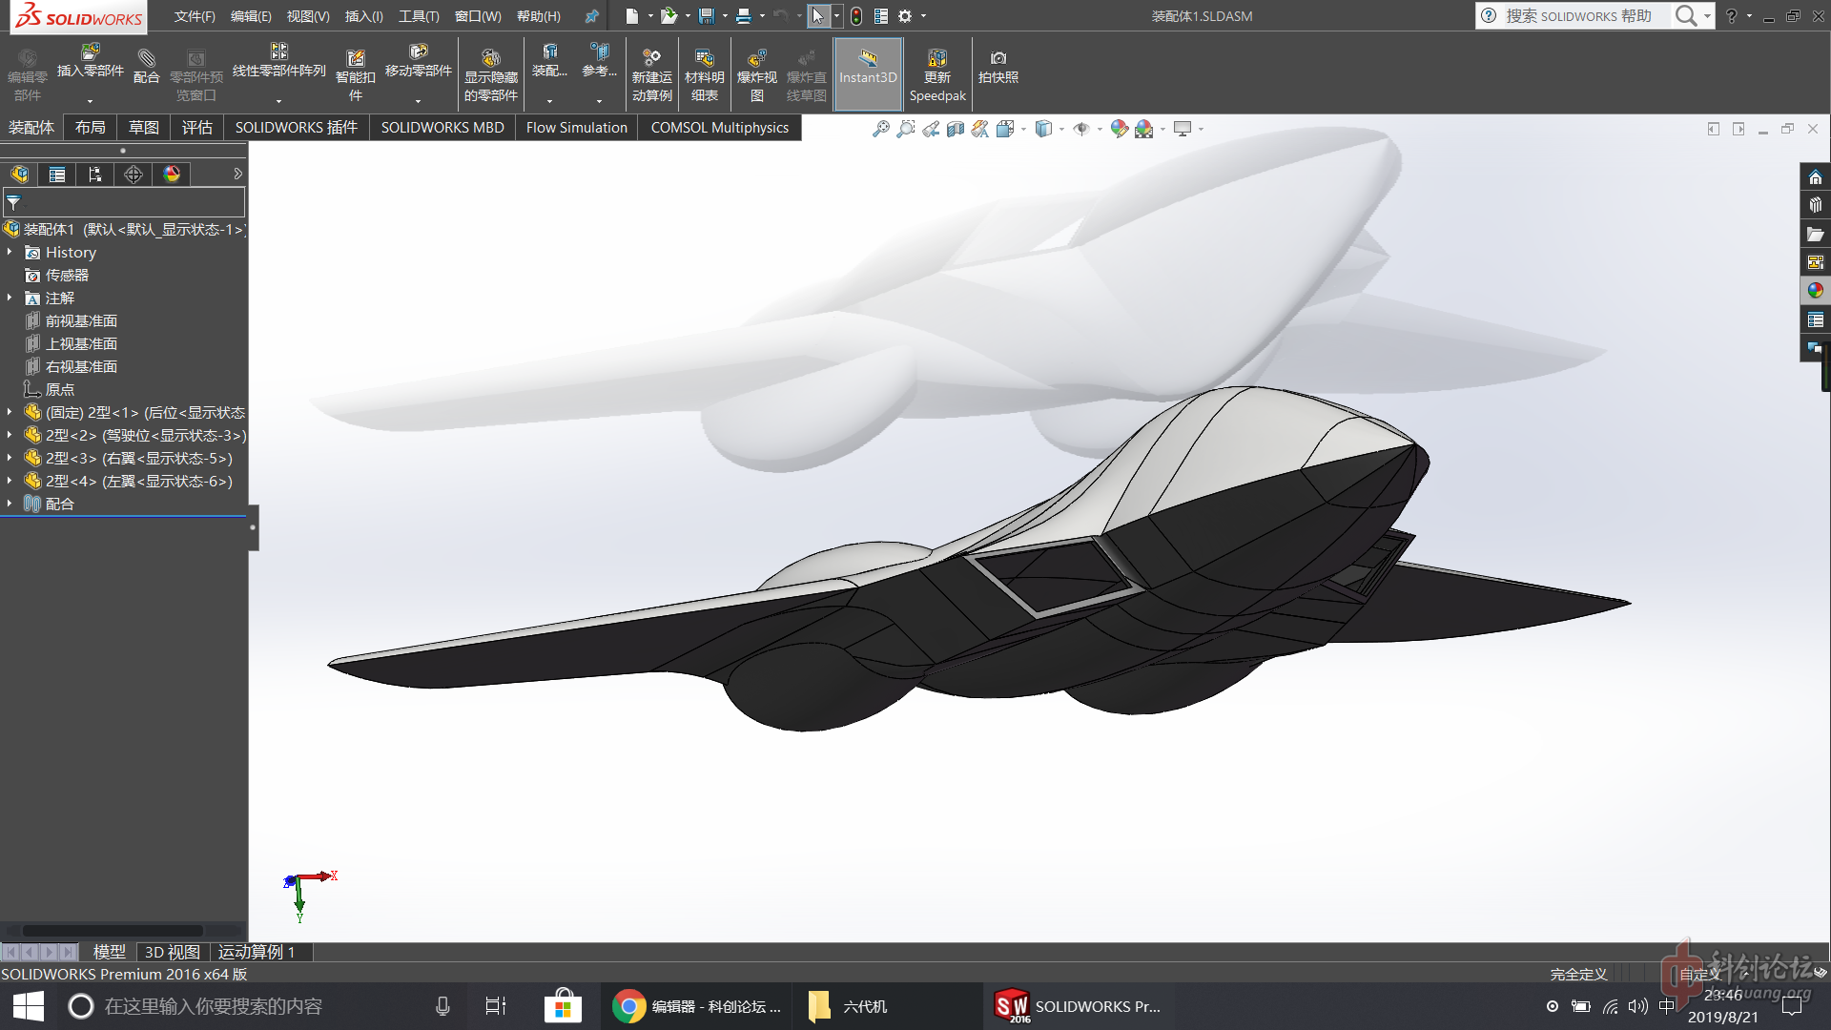
Task: Switch to the 3D 视图 bottom tab
Action: point(172,952)
